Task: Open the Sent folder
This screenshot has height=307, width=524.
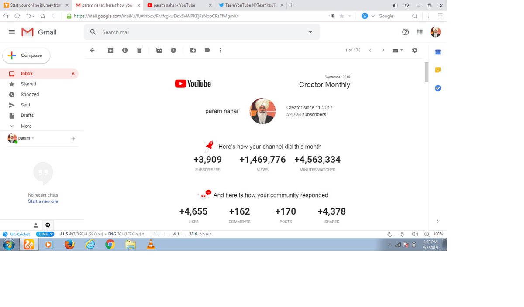Action: click(x=39, y=105)
